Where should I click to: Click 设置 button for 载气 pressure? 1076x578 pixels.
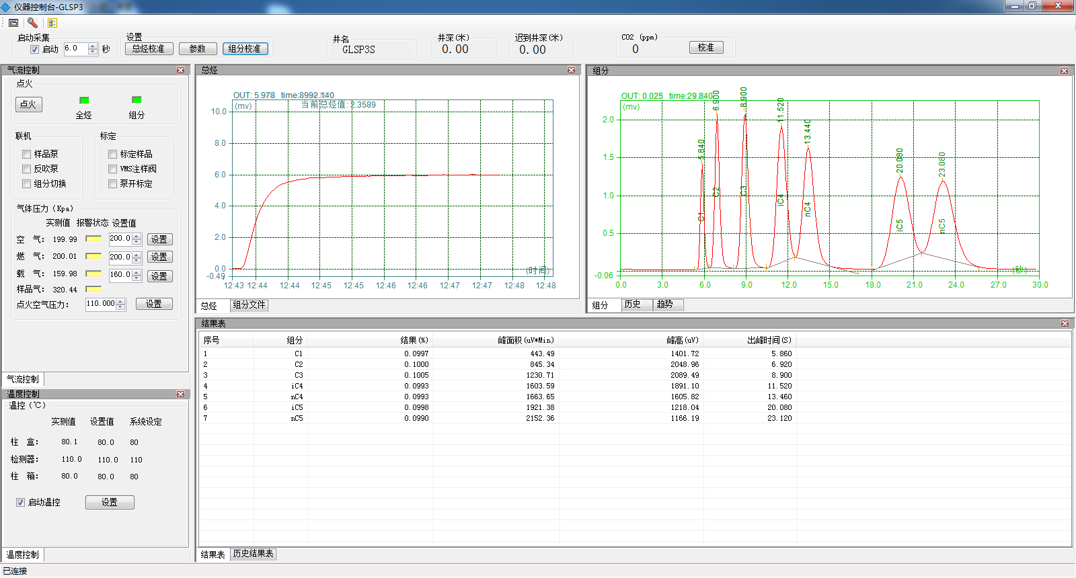tap(159, 276)
